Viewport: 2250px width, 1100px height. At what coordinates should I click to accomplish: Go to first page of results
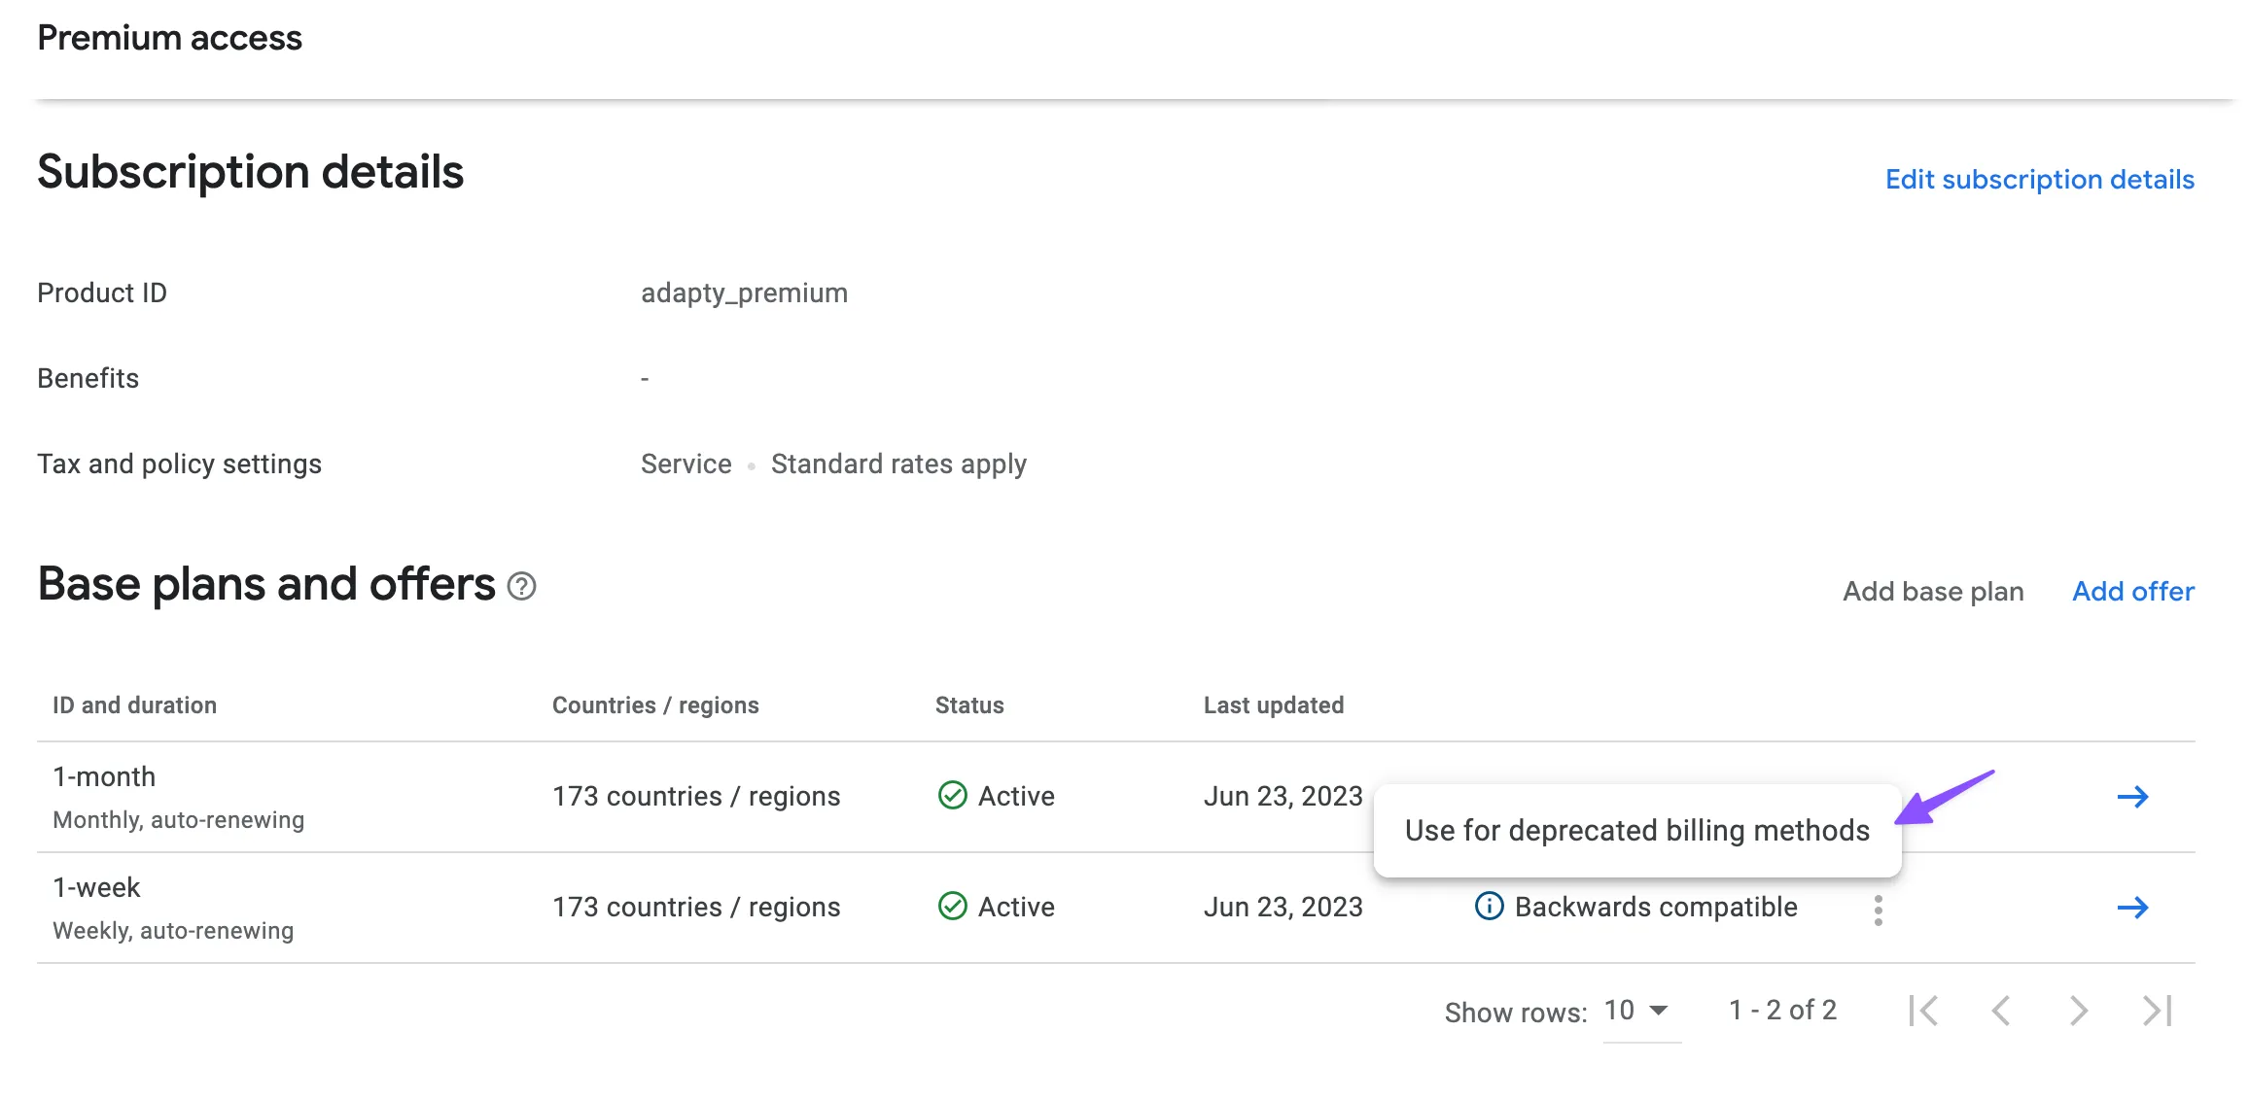point(1923,1011)
